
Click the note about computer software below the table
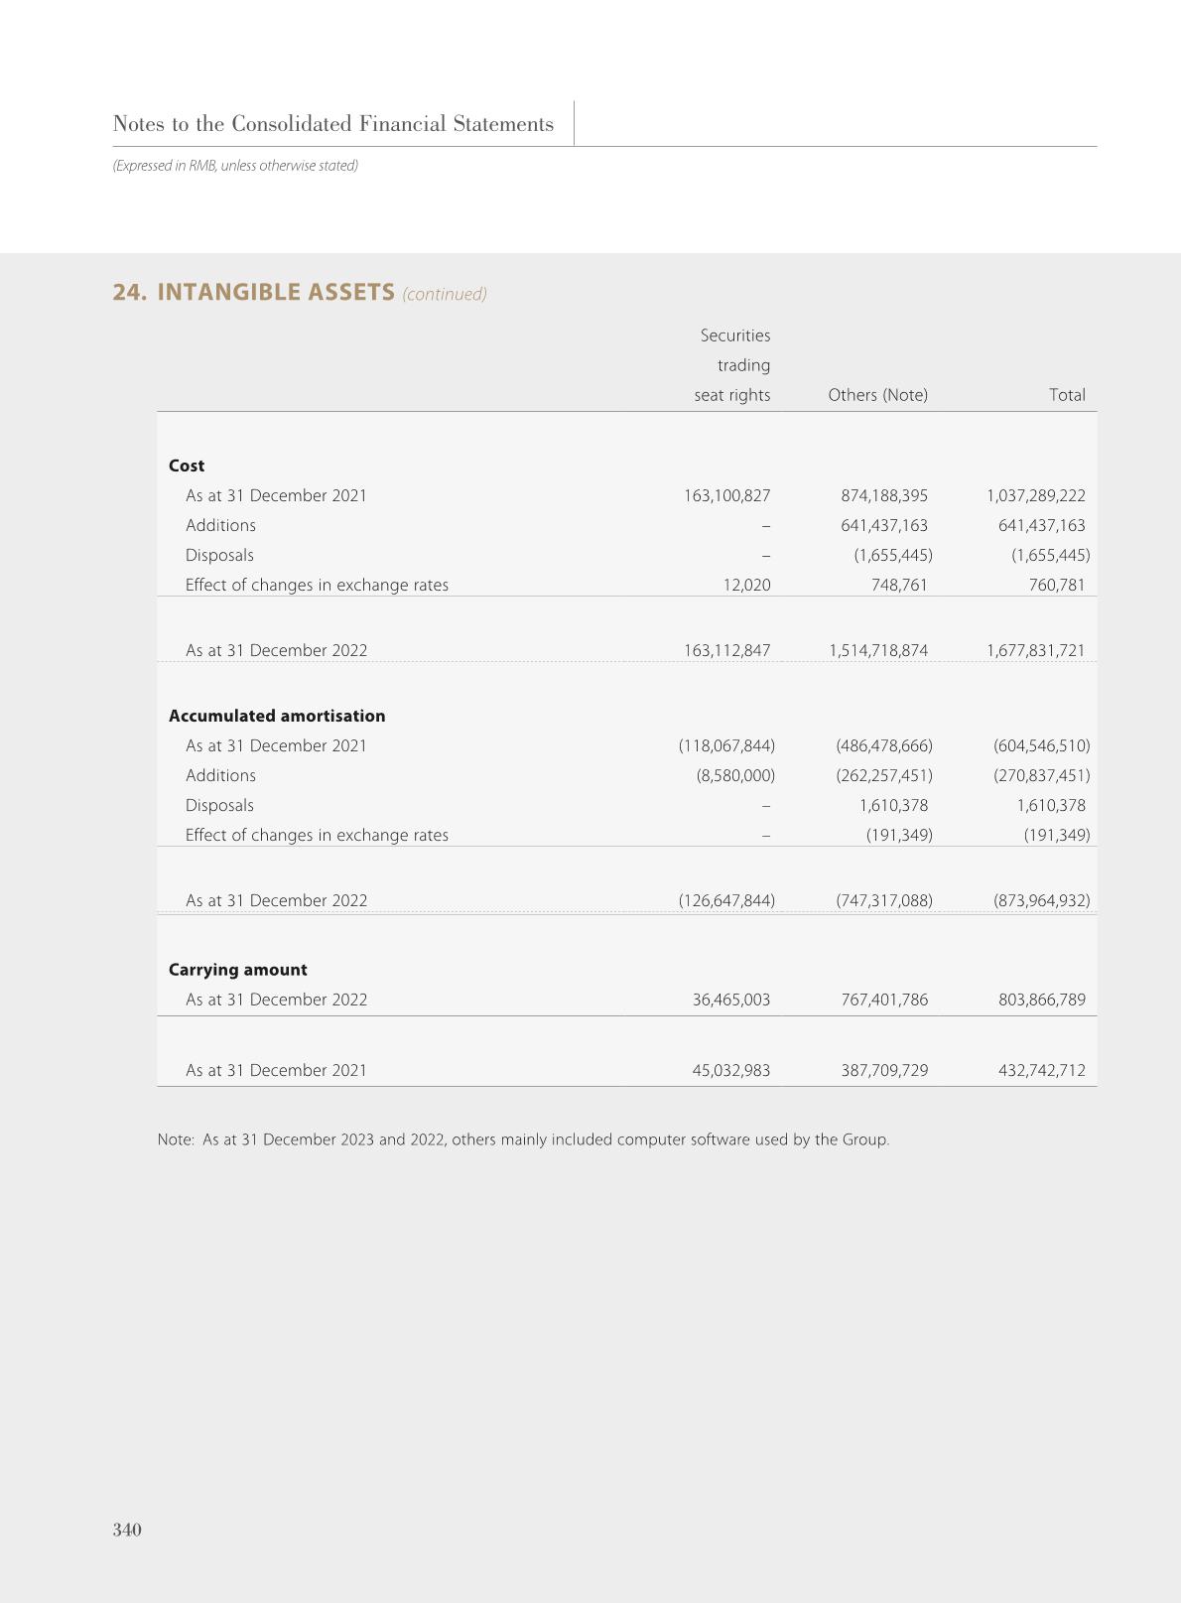click(523, 1139)
